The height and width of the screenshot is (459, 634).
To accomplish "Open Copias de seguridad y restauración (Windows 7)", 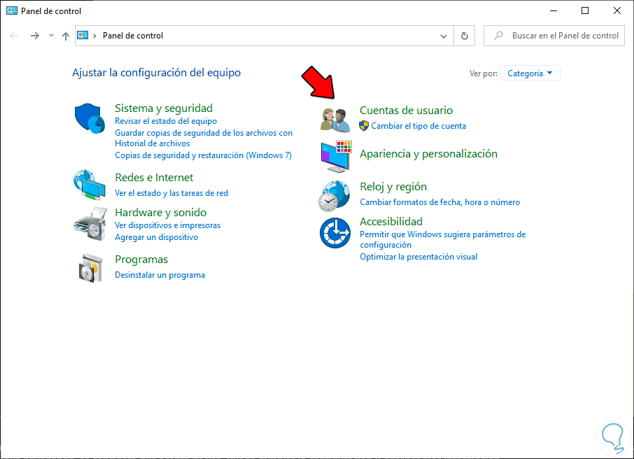I will (x=203, y=155).
